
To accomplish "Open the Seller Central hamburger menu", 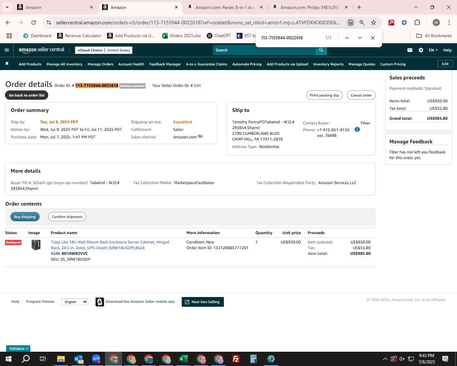I will click(x=6, y=50).
